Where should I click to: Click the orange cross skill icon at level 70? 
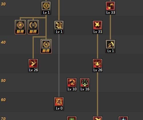98,118
